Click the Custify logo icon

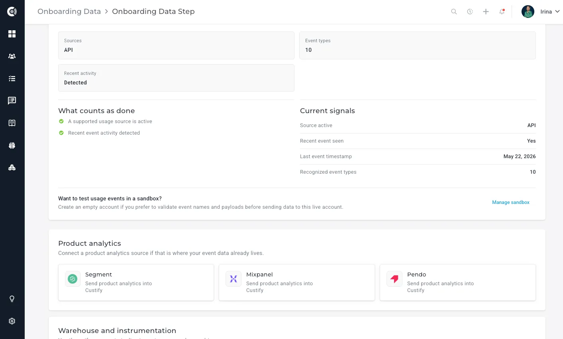pyautogui.click(x=12, y=12)
